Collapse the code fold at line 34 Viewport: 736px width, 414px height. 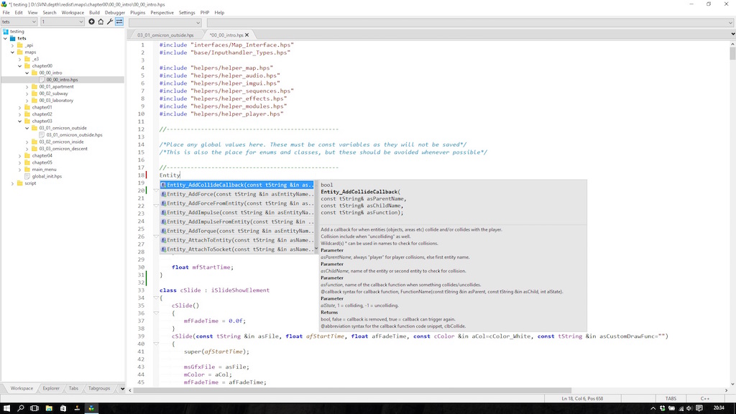click(155, 298)
